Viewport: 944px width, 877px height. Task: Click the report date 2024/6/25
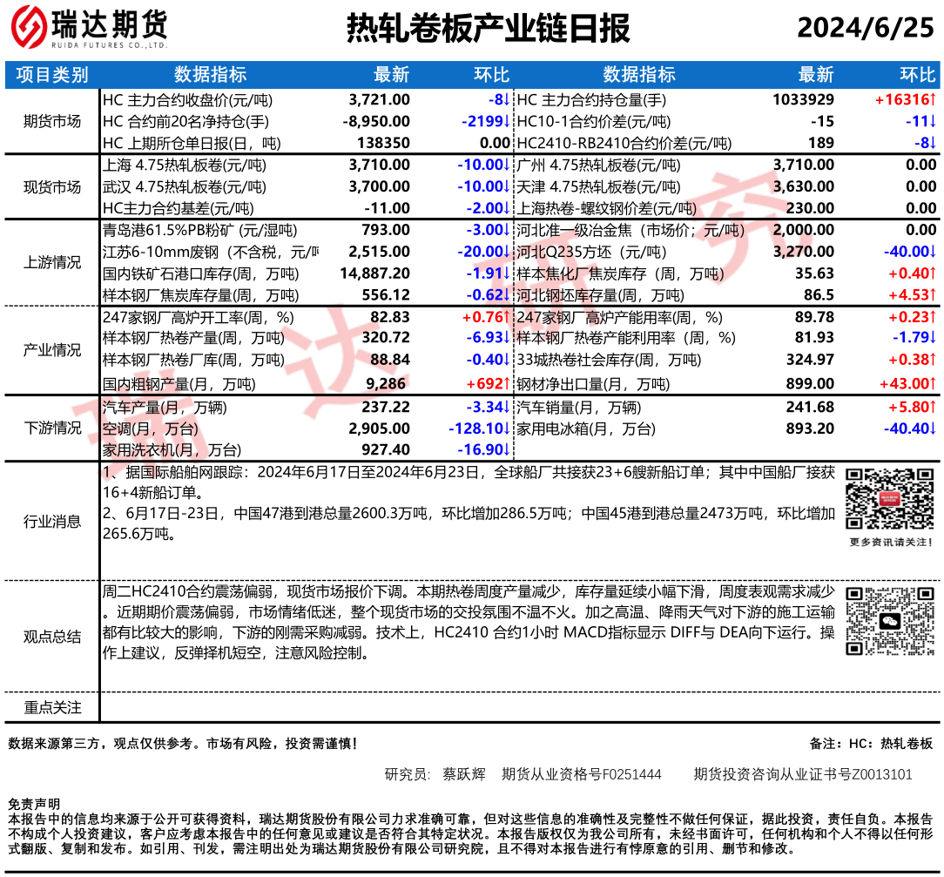pyautogui.click(x=865, y=29)
